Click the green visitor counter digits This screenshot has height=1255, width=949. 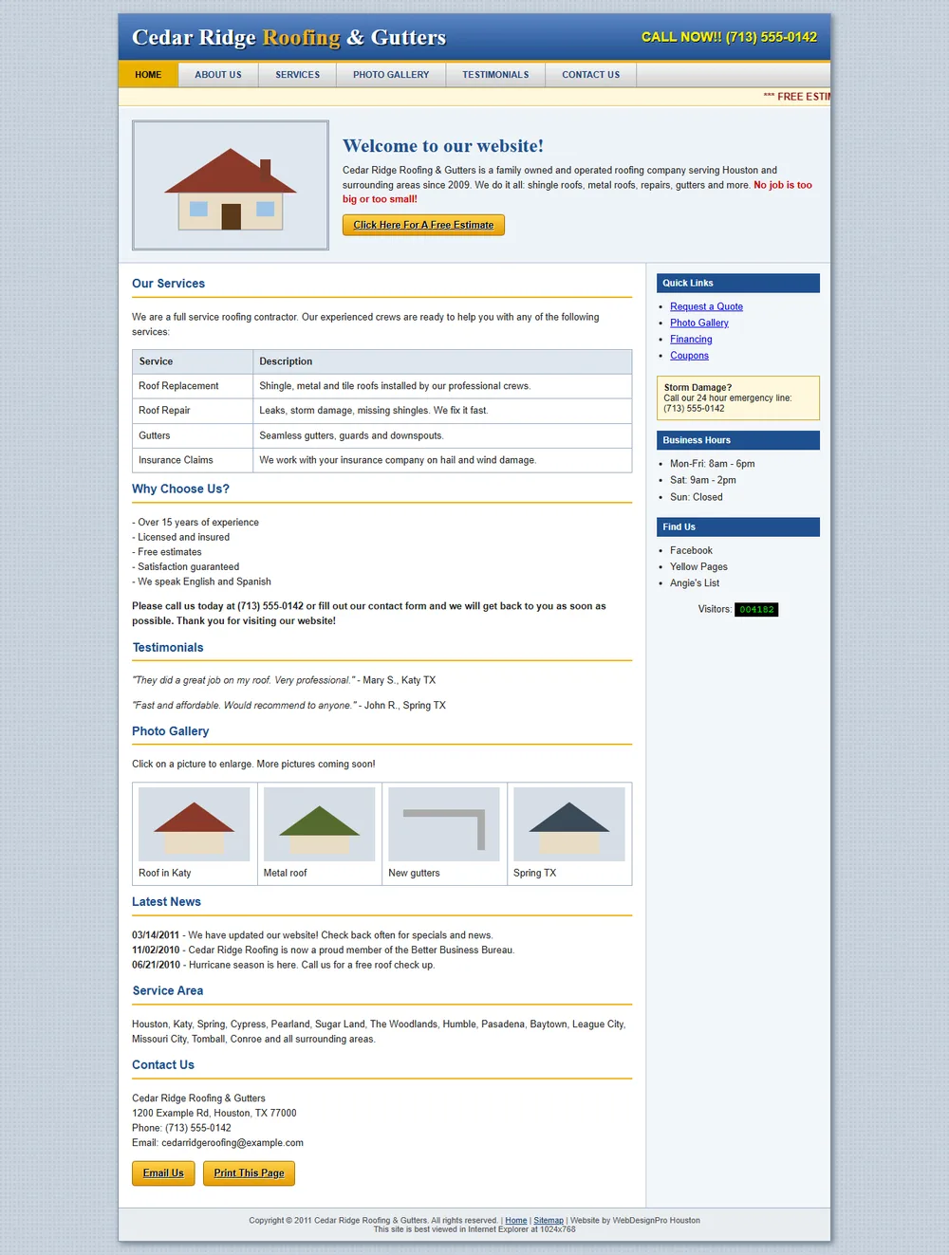click(x=756, y=610)
